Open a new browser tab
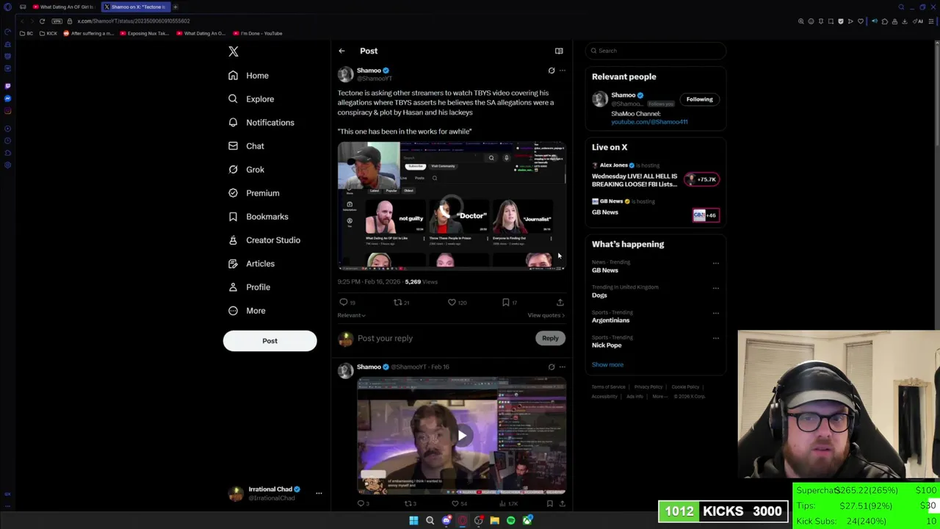 (x=176, y=7)
